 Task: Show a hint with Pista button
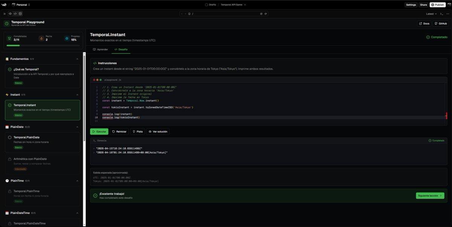coord(137,132)
